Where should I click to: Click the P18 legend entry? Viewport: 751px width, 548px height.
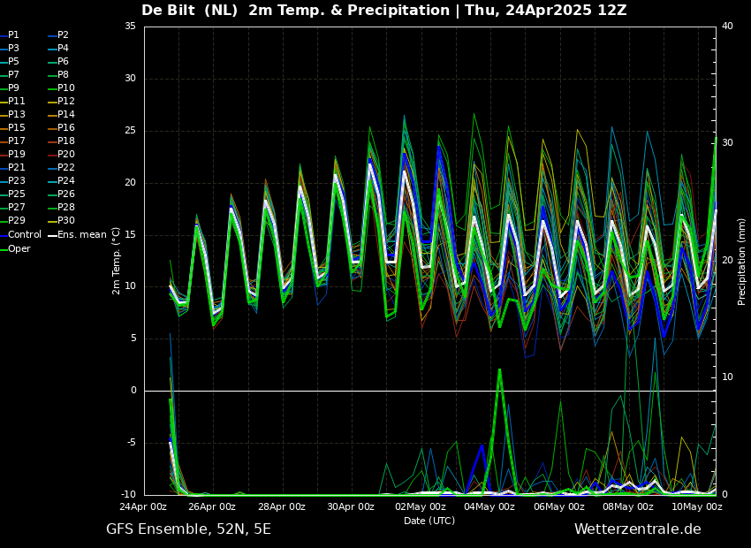[x=65, y=141]
